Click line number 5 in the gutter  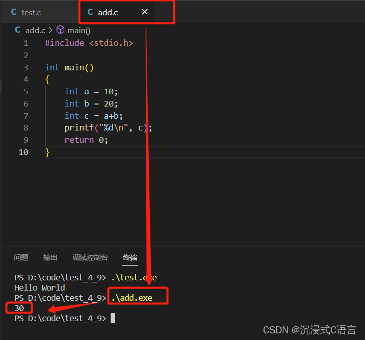tap(26, 92)
